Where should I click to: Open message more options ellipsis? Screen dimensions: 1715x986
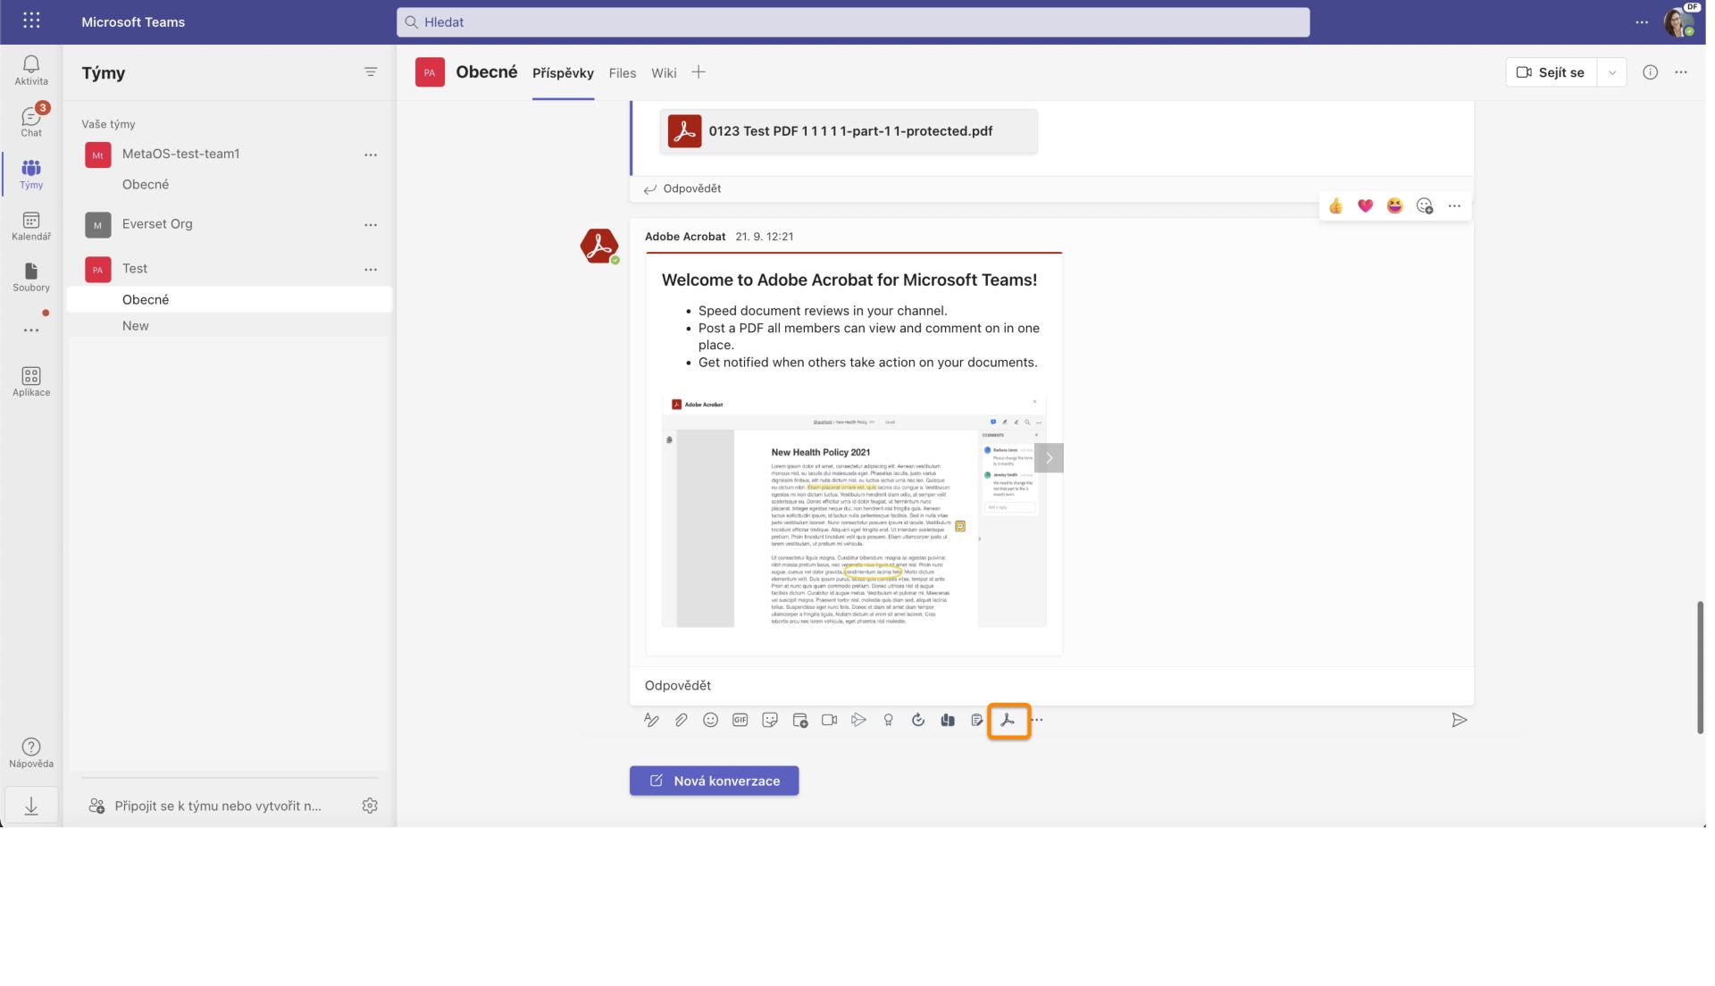[1454, 206]
